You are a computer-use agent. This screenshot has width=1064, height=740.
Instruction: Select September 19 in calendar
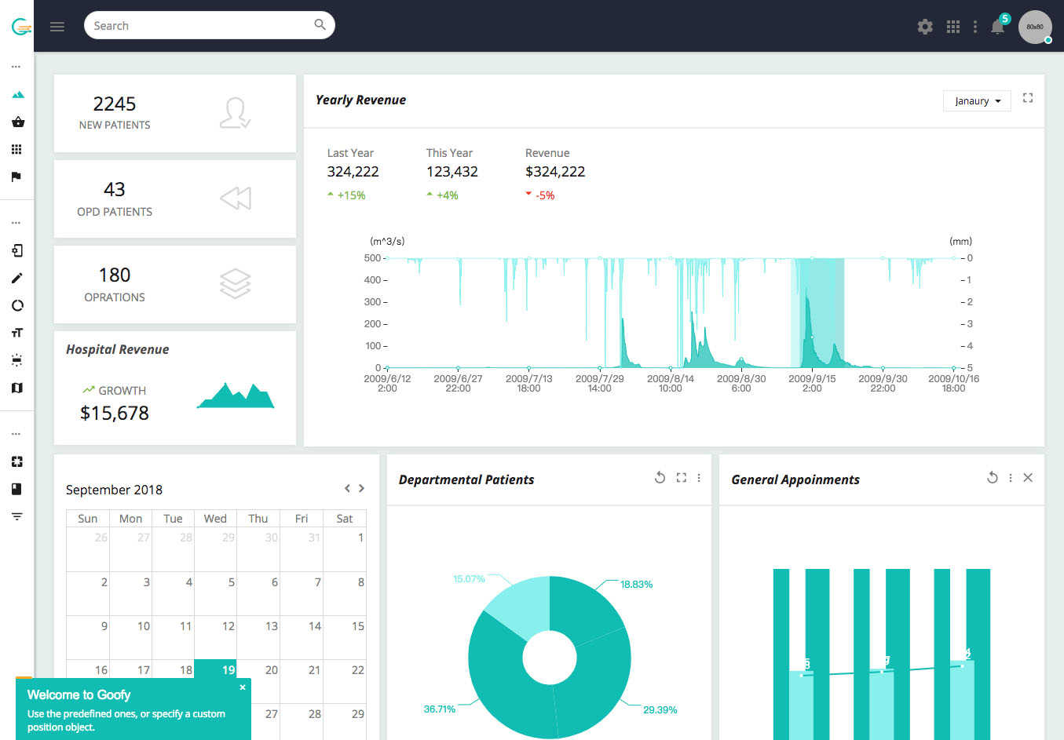215,680
